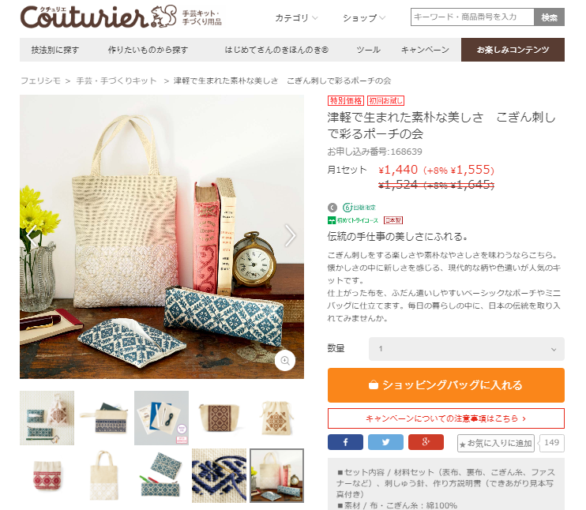The width and height of the screenshot is (586, 510).
Task: Click the Couturier squirrel logo
Action: (98, 17)
